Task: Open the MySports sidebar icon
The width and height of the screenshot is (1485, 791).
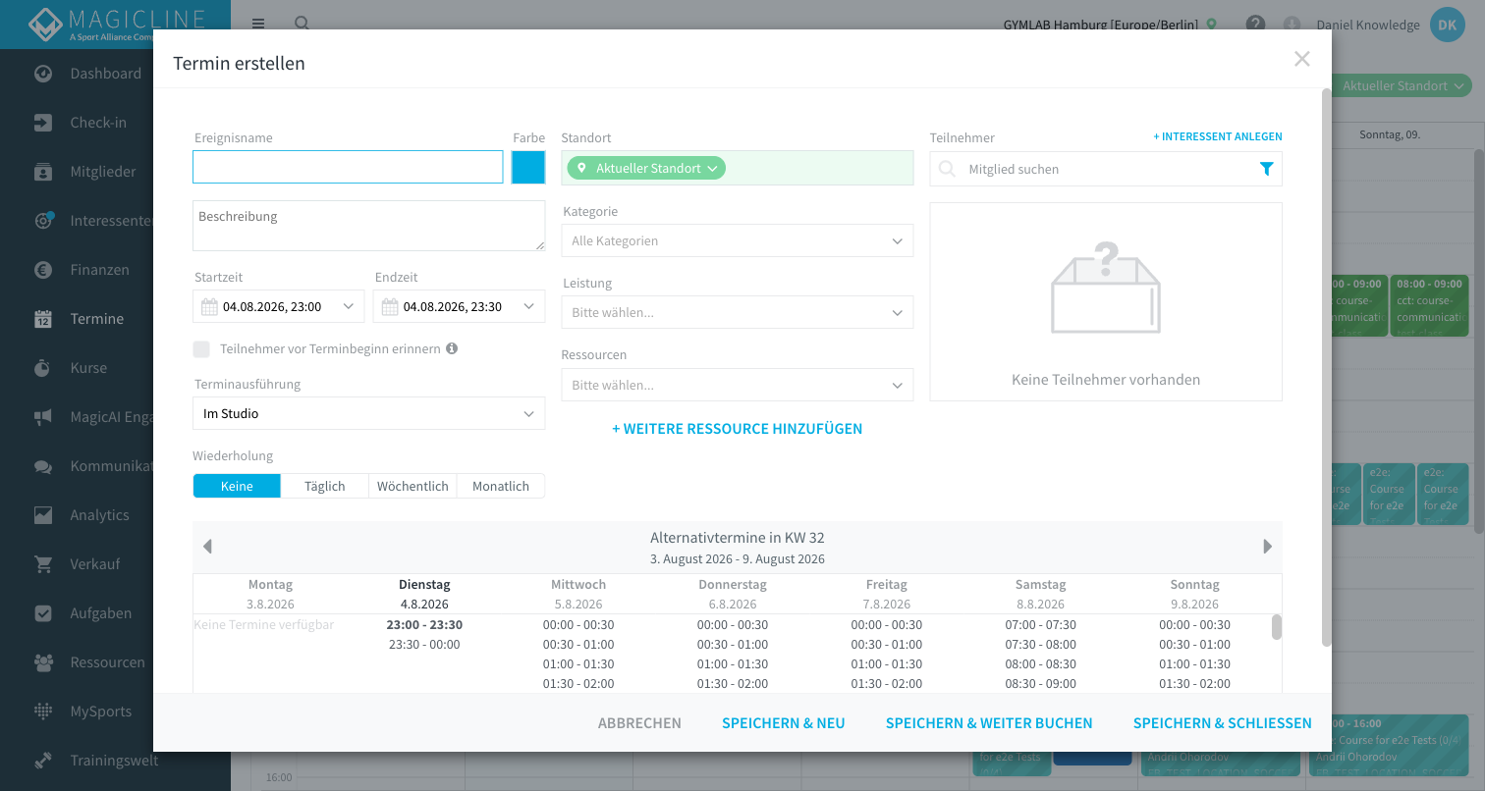Action: [x=43, y=712]
